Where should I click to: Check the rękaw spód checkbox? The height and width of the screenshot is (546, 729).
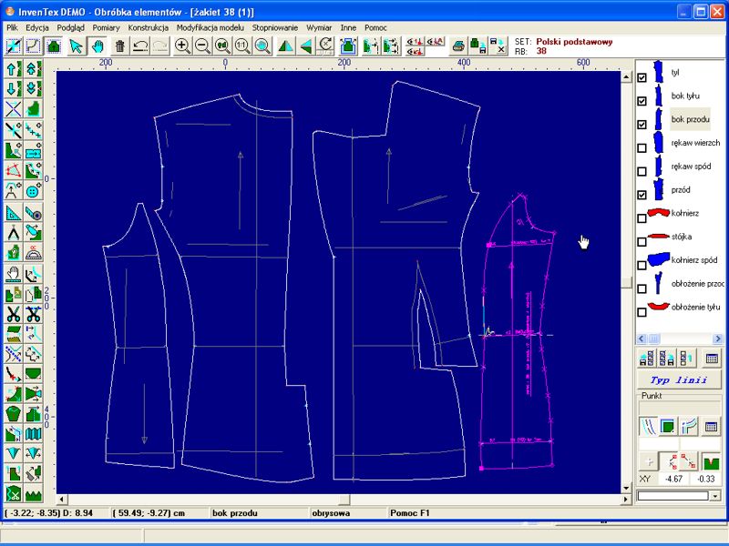(x=642, y=171)
